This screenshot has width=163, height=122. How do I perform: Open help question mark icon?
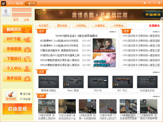[149, 3]
